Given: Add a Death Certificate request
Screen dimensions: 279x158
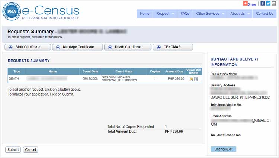Looking at the screenshot, I should pyautogui.click(x=128, y=47).
